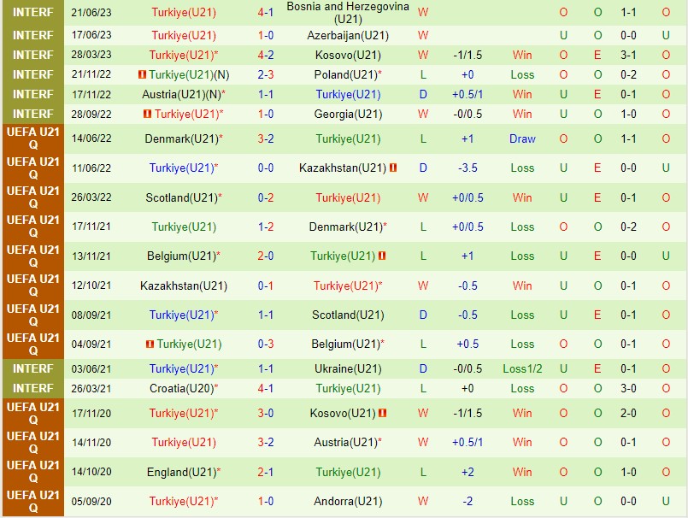Image resolution: width=688 pixels, height=518 pixels.
Task: Select the date 17/11/21
Action: 91,227
